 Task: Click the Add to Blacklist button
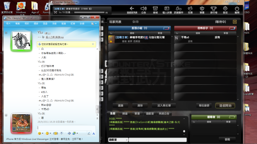coord(164,106)
